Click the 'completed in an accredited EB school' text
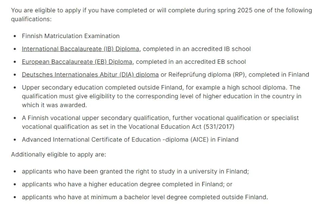The image size is (314, 208). pyautogui.click(x=191, y=62)
